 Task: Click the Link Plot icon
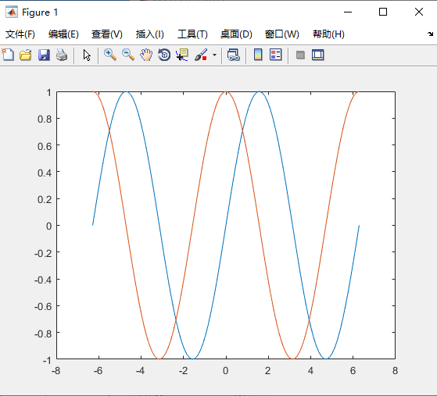tap(233, 55)
